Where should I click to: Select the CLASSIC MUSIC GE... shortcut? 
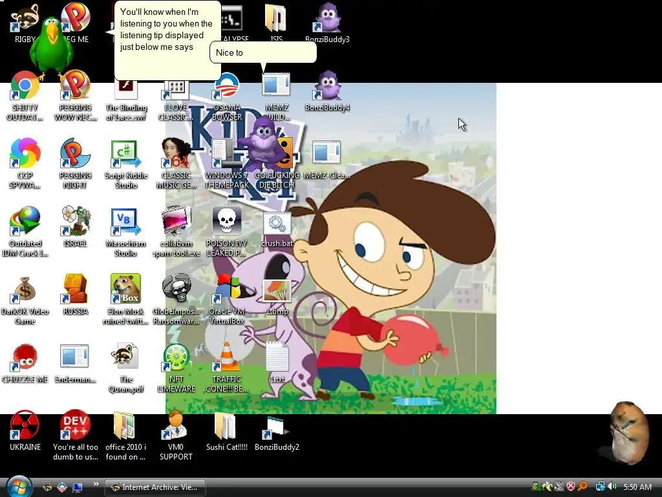(x=176, y=164)
